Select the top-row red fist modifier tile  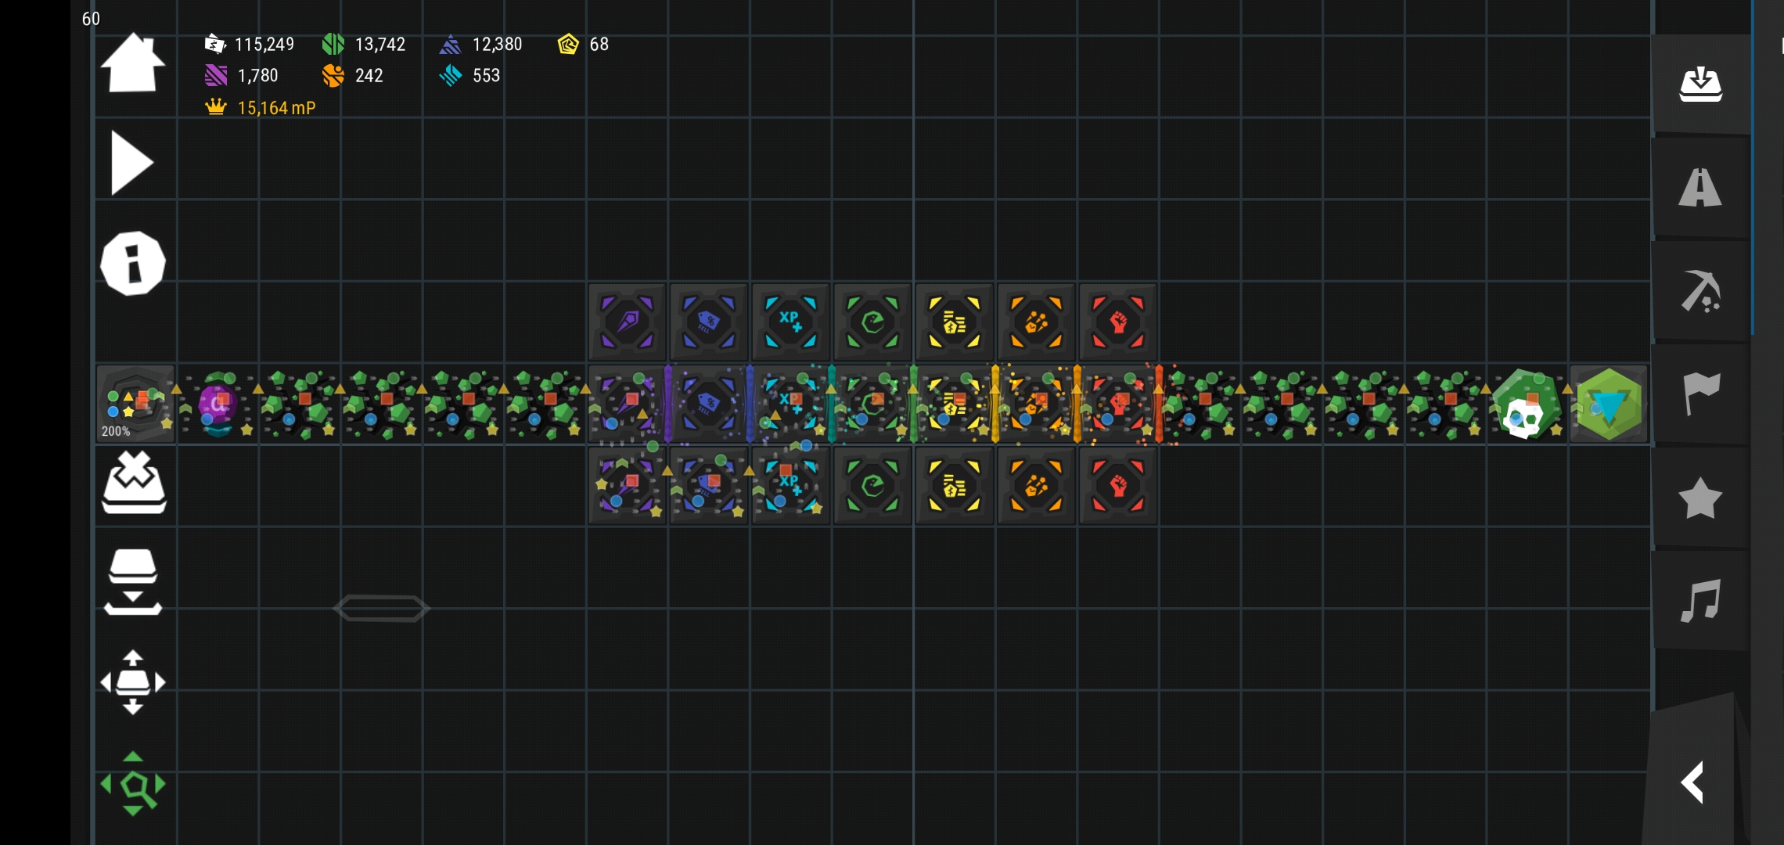(1117, 322)
